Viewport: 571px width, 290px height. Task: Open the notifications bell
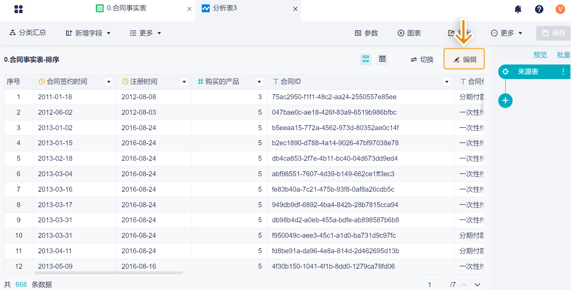[x=518, y=9]
